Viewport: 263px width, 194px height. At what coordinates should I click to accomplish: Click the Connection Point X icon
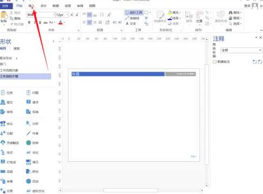click(146, 18)
